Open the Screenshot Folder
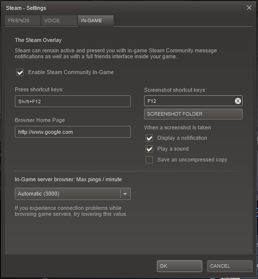This screenshot has height=279, width=258. 193,114
